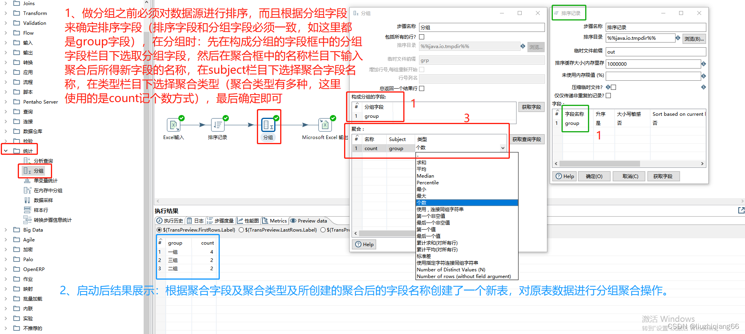
Task: Open the 日志 tab
Action: click(x=195, y=221)
